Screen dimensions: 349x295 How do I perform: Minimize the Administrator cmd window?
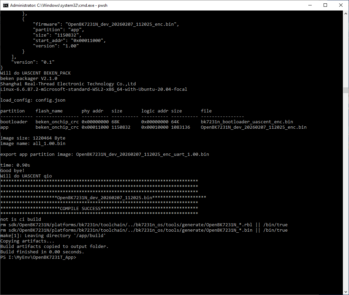click(310, 5)
